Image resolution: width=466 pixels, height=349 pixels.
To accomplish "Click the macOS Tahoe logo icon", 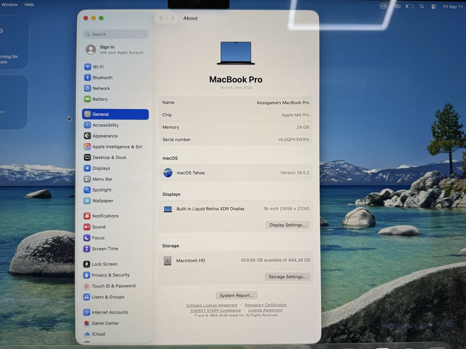I will (x=168, y=173).
